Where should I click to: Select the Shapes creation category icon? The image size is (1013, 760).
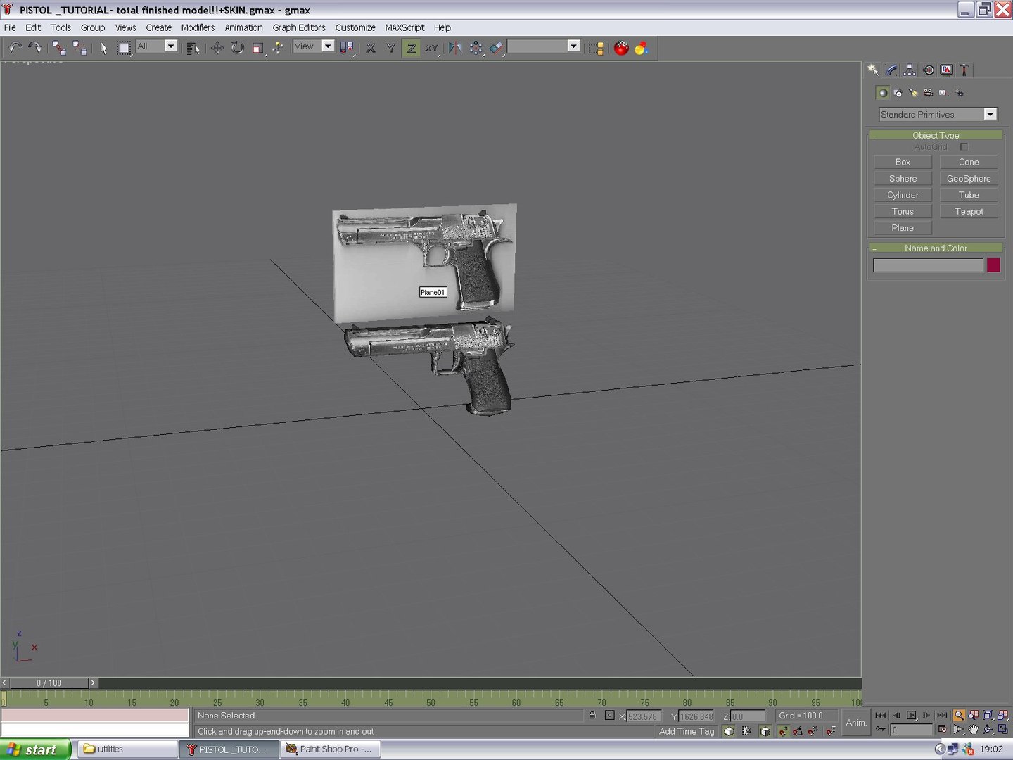pyautogui.click(x=898, y=92)
